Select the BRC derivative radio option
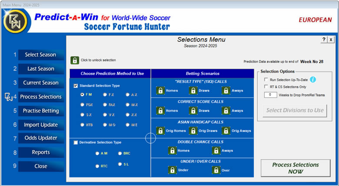This screenshot has height=186, width=339. pos(120,153)
